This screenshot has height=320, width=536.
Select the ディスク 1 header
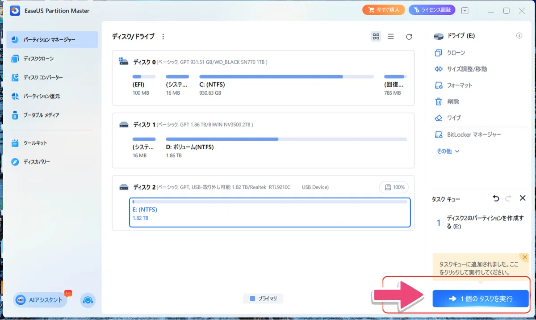(186, 125)
